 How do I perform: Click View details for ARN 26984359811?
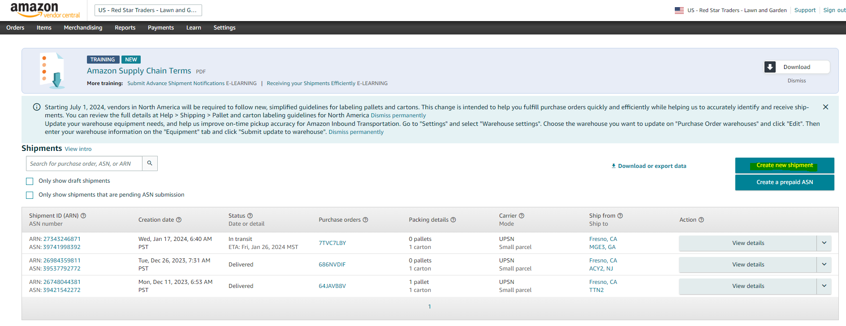tap(748, 265)
